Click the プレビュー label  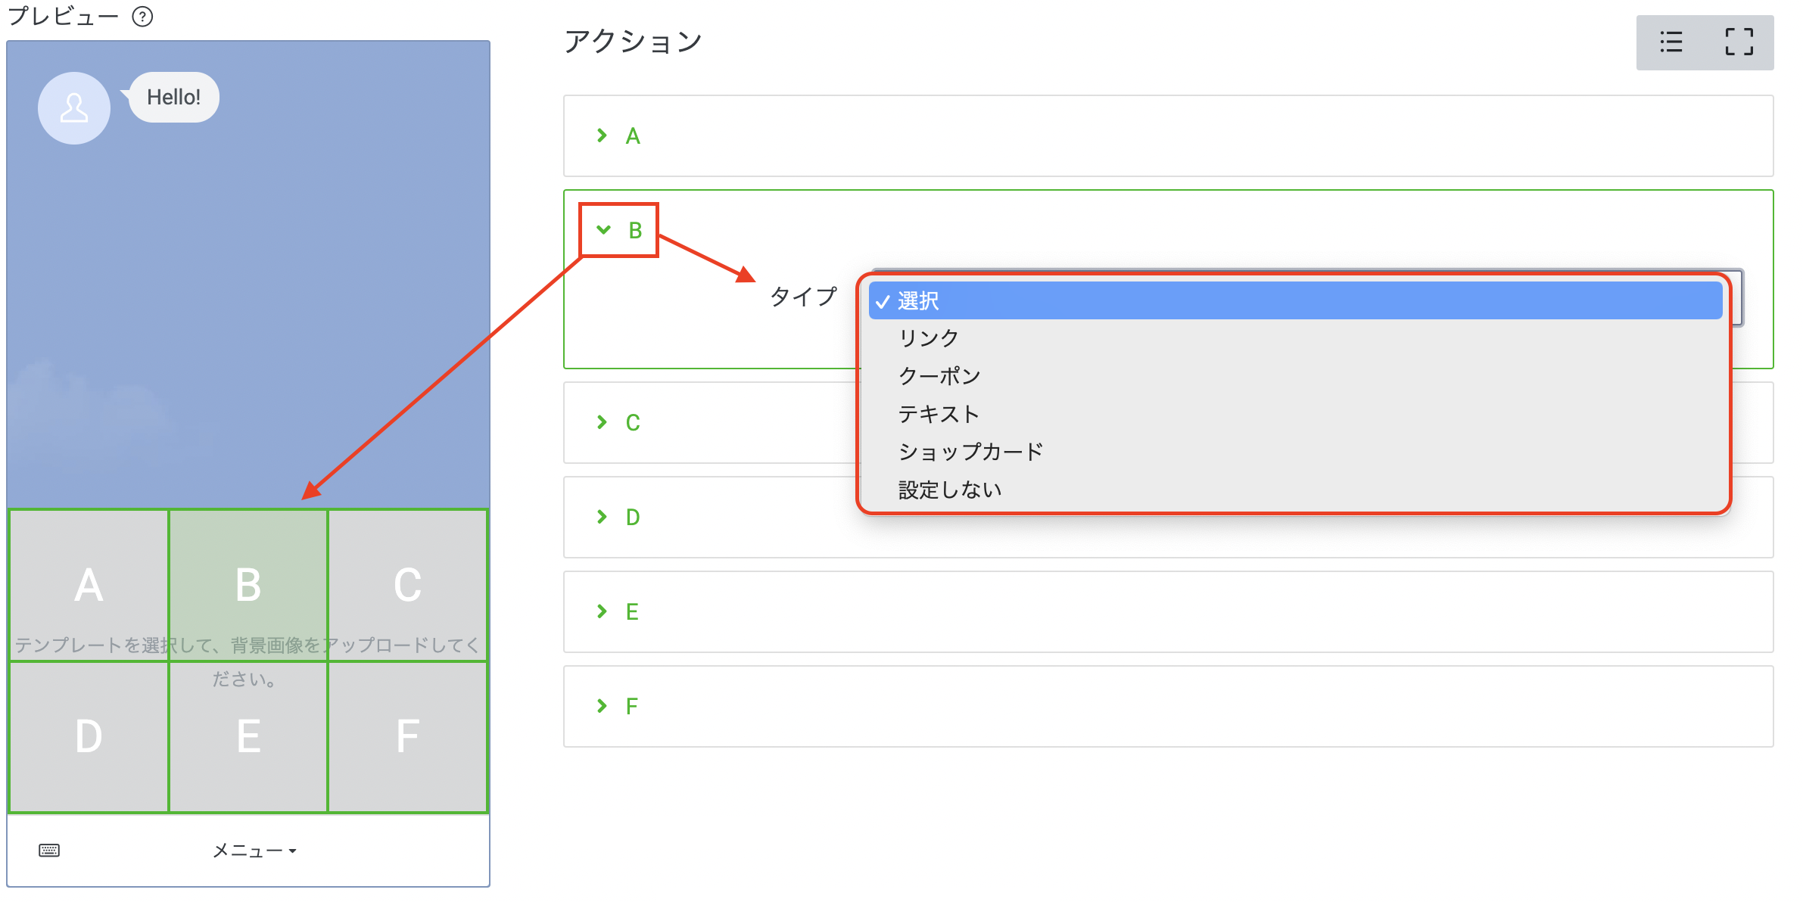64,16
